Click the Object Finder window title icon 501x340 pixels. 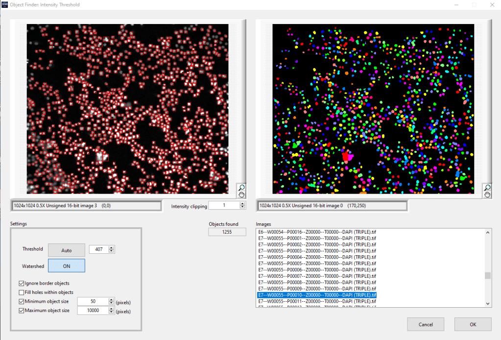pyautogui.click(x=5, y=5)
